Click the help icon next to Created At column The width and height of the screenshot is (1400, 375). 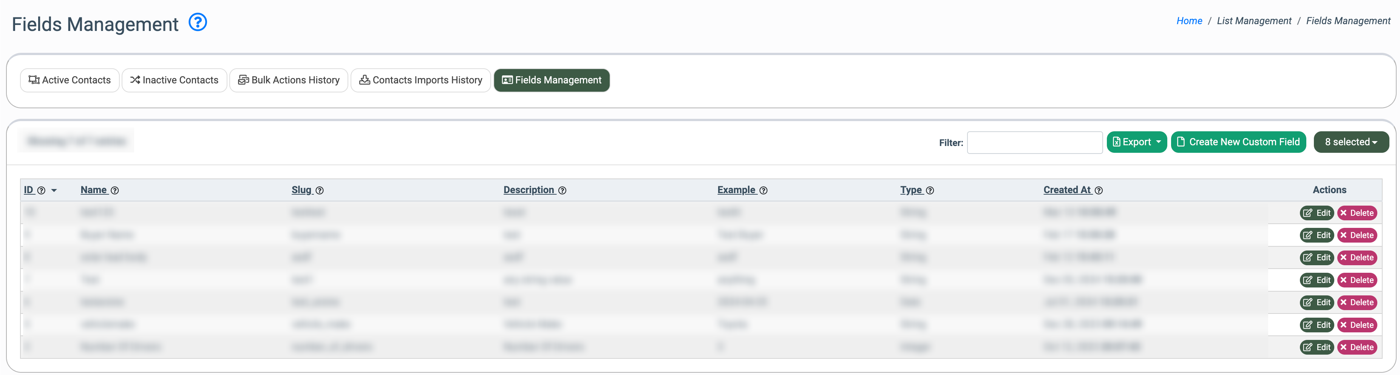click(1099, 191)
